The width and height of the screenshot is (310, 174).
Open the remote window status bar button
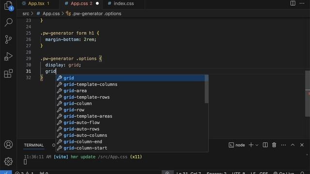[6, 173]
